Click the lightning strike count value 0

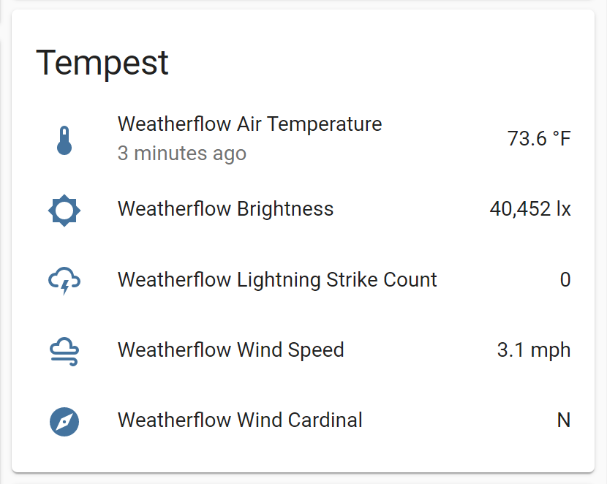tap(565, 280)
